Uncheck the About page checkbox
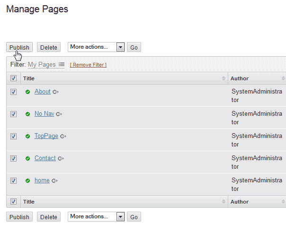This screenshot has width=286, height=231. click(13, 92)
